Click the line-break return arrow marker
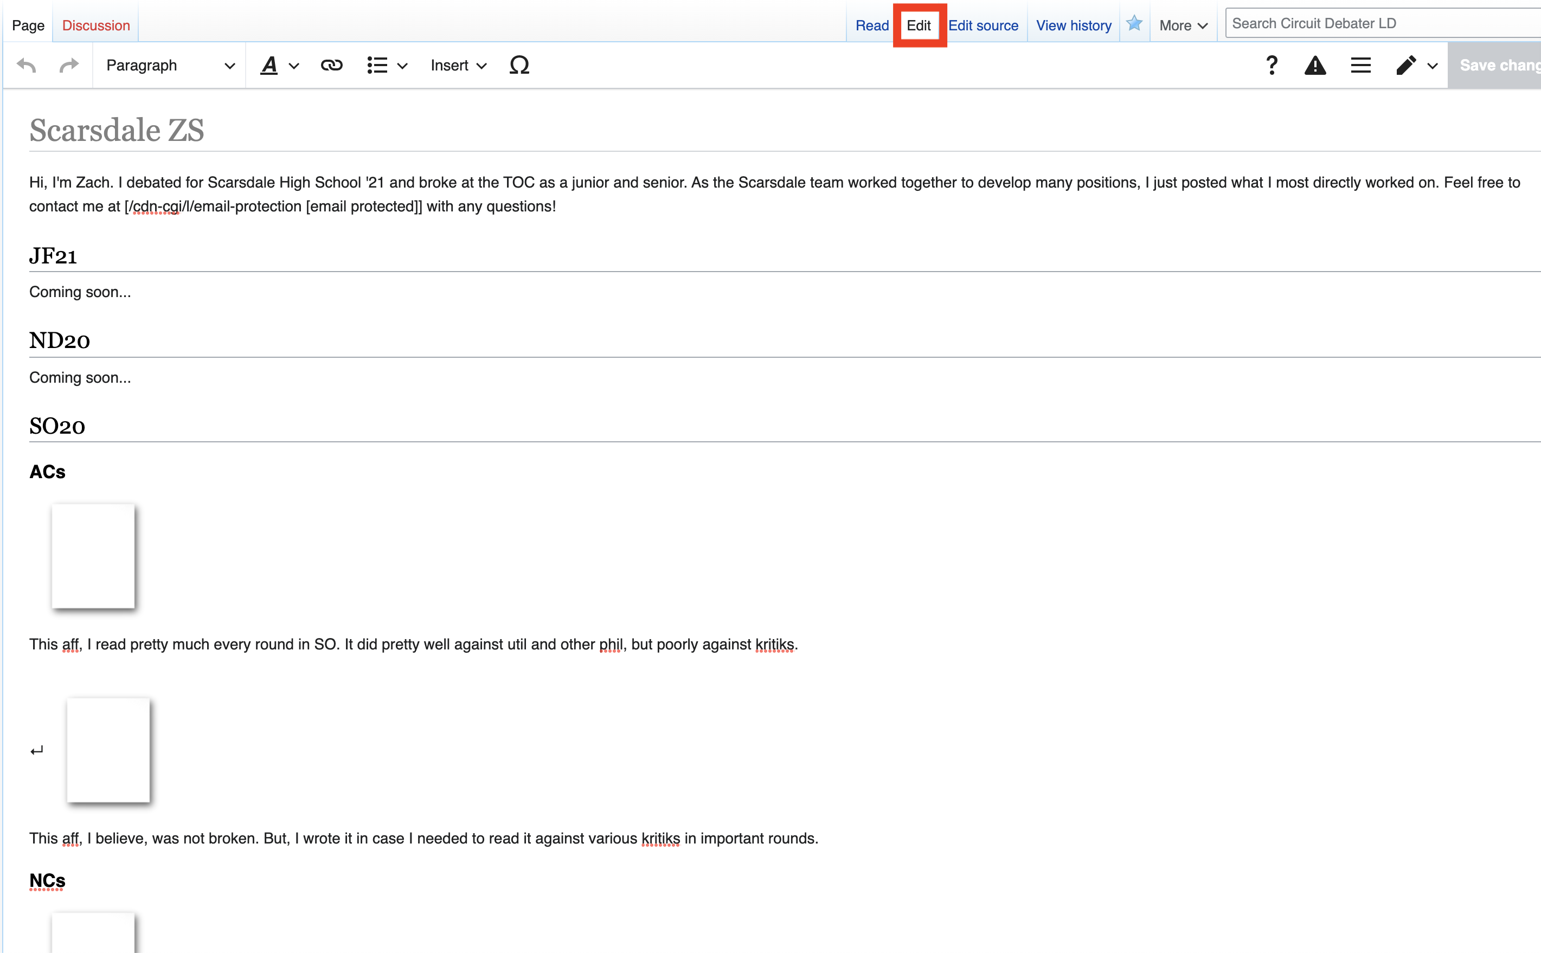The image size is (1541, 953). 36,750
